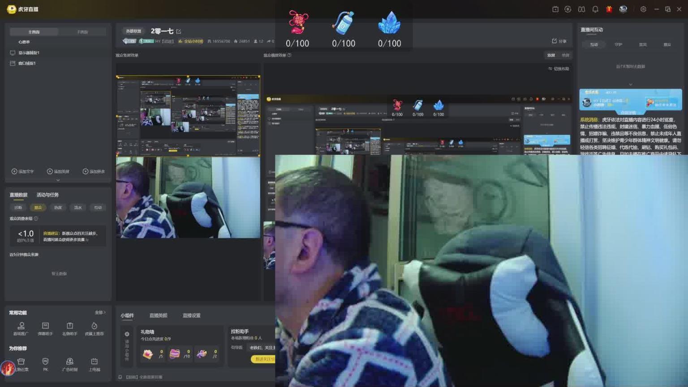Switch the scene to 子画面

(82, 32)
